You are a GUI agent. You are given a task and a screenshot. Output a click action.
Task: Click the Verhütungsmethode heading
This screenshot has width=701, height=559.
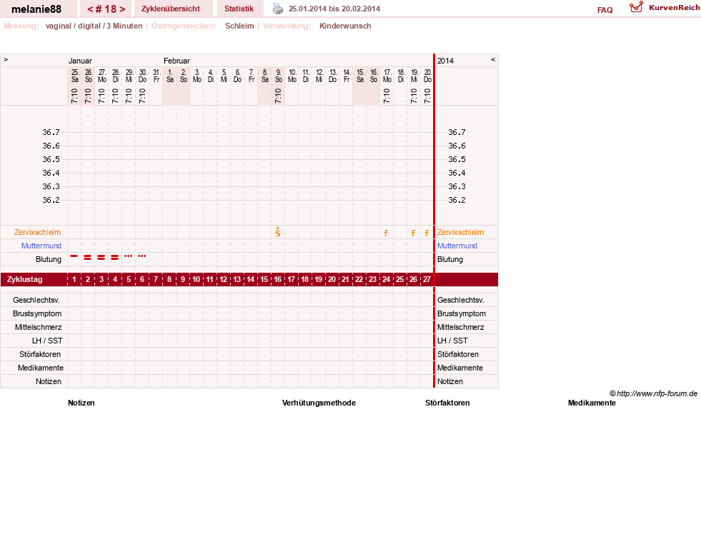(x=319, y=403)
